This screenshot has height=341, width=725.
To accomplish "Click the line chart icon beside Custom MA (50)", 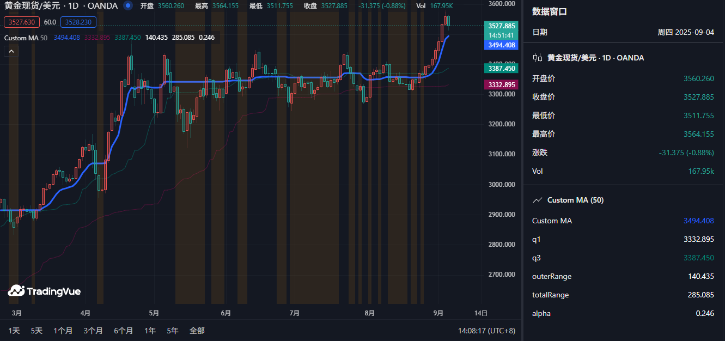I will coord(537,200).
